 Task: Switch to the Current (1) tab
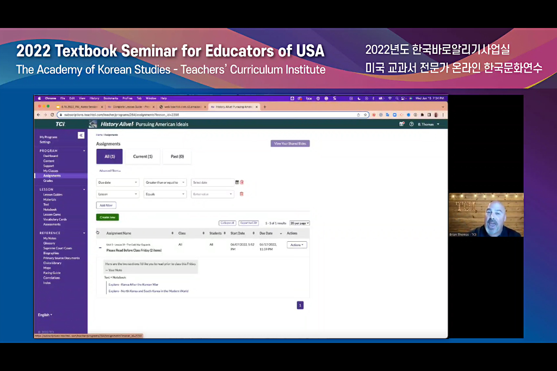[143, 156]
